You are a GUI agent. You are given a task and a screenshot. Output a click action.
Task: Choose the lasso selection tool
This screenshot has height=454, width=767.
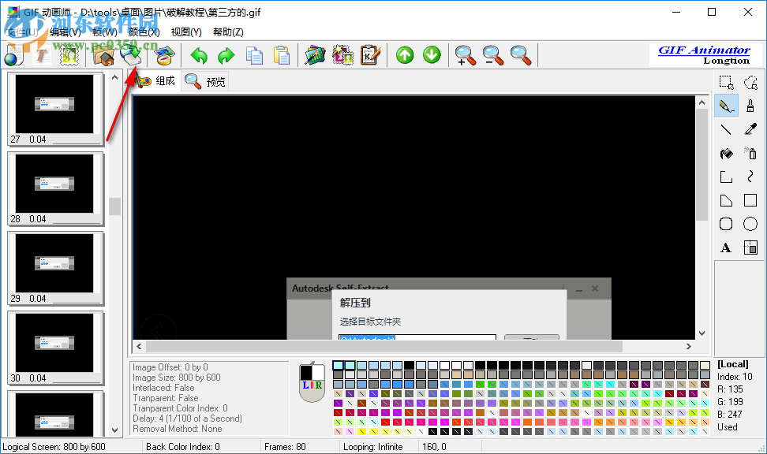pyautogui.click(x=750, y=81)
